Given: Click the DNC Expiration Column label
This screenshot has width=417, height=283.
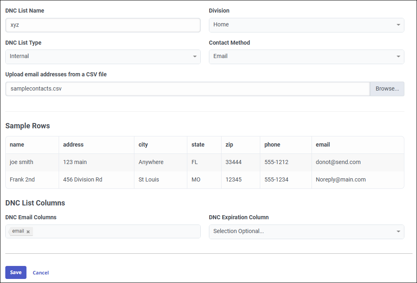Looking at the screenshot, I should point(239,218).
